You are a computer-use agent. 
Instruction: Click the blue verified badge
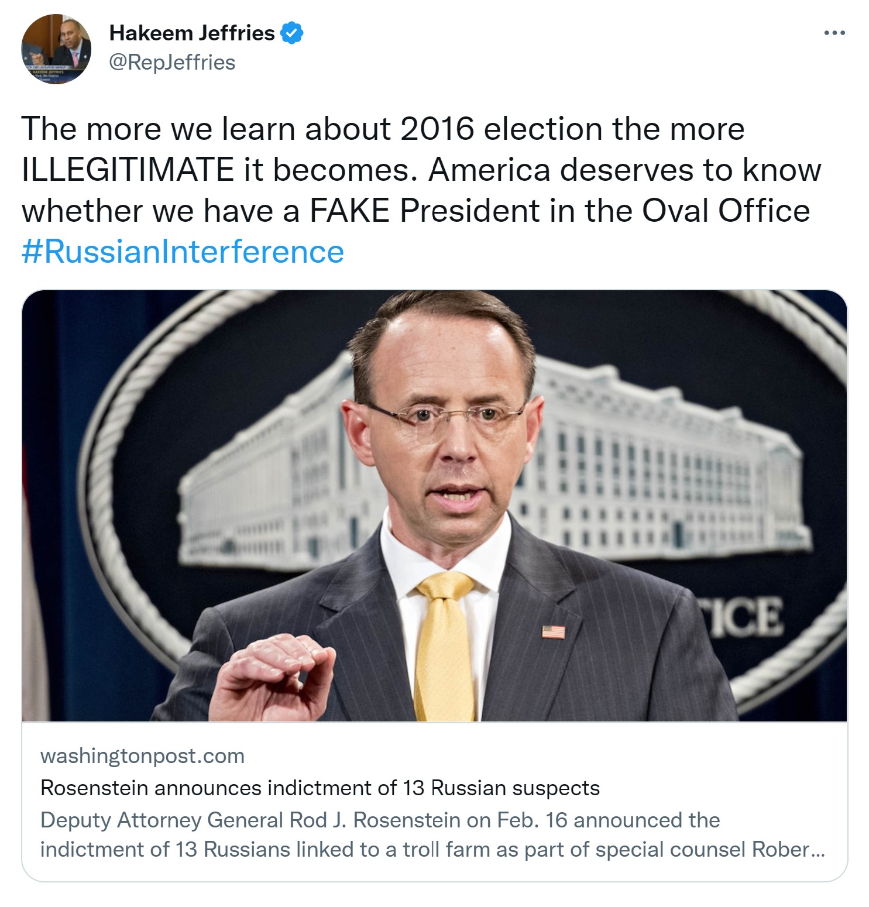click(292, 33)
